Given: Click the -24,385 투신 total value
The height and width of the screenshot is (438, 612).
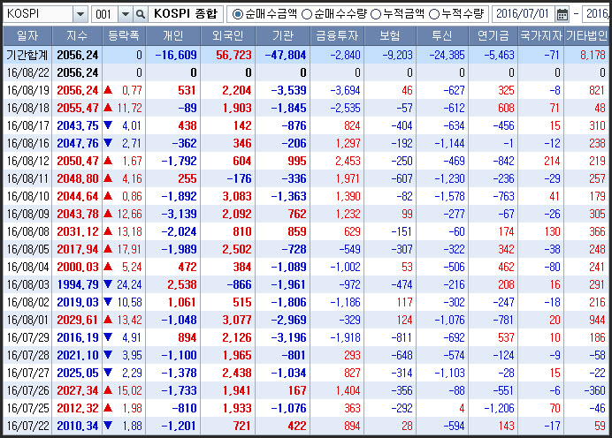Looking at the screenshot, I should (x=447, y=55).
